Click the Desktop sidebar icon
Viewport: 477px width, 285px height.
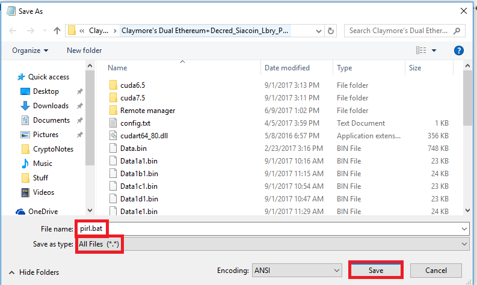pos(25,91)
